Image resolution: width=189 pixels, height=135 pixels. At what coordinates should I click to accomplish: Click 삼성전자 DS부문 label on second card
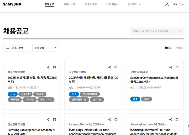coord(77,72)
